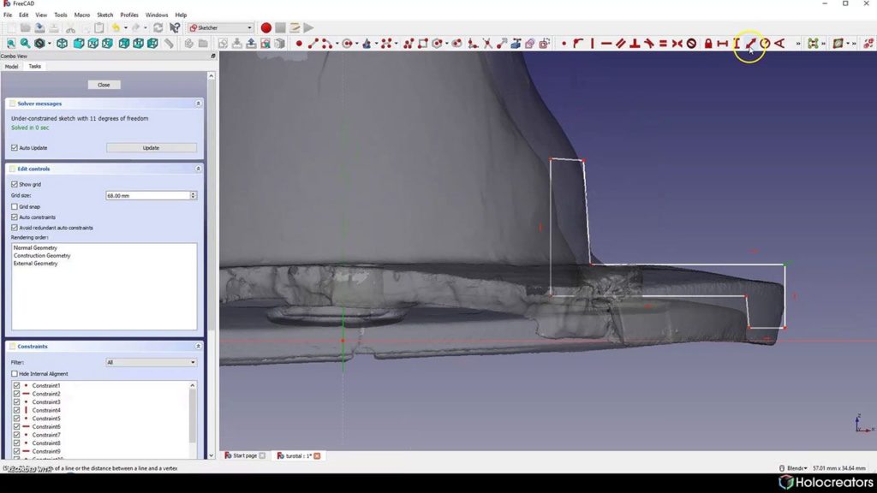Screen dimensions: 877x493
Task: Click the Grid size stepper arrows
Action: [193, 196]
